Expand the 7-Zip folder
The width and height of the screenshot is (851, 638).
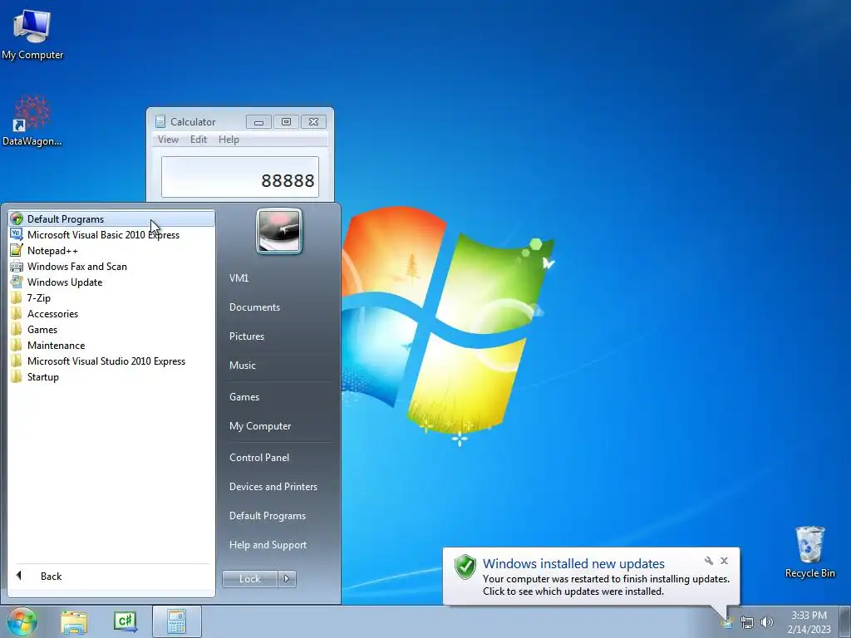pos(111,297)
